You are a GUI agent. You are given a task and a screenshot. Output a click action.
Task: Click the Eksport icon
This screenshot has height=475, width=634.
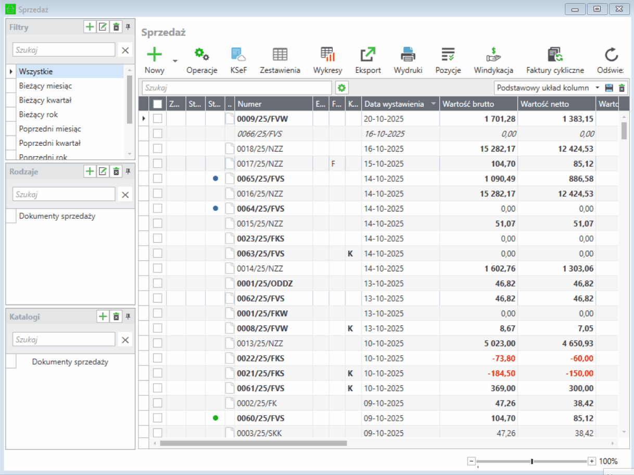368,54
